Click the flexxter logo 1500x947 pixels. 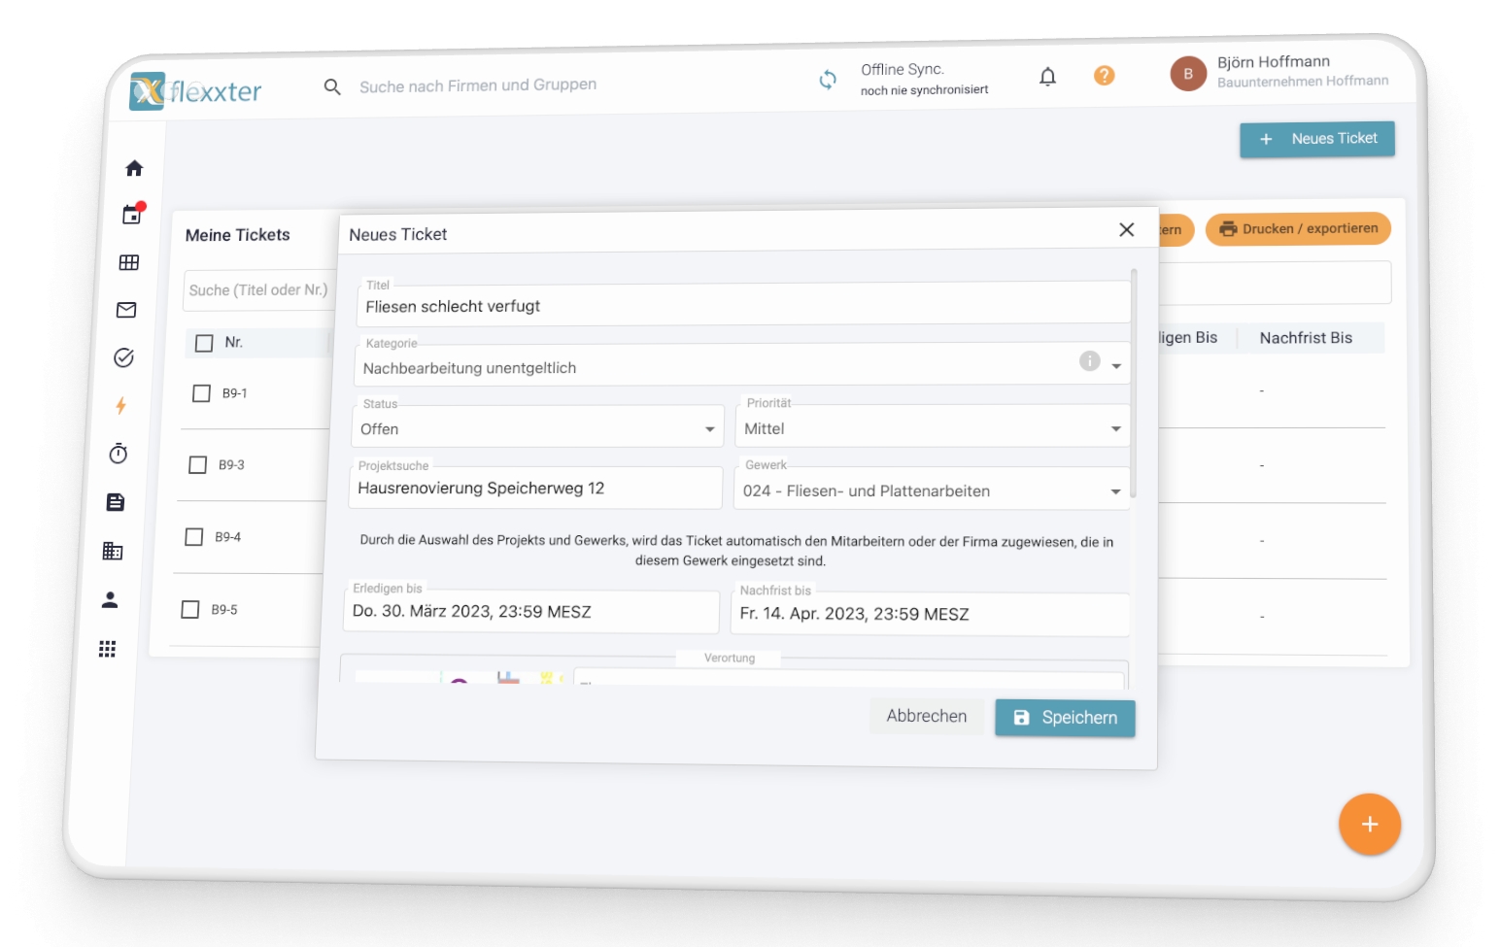point(195,91)
